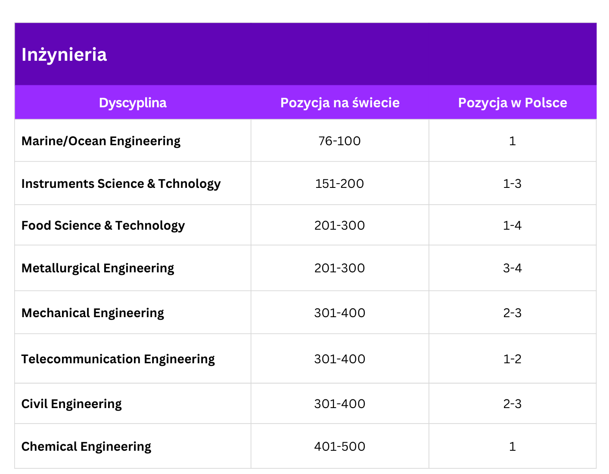
Task: Select the 1-3 Poland position cell
Action: (513, 184)
